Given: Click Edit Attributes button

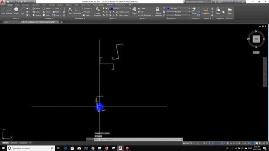Looking at the screenshot, I should coord(145,15).
